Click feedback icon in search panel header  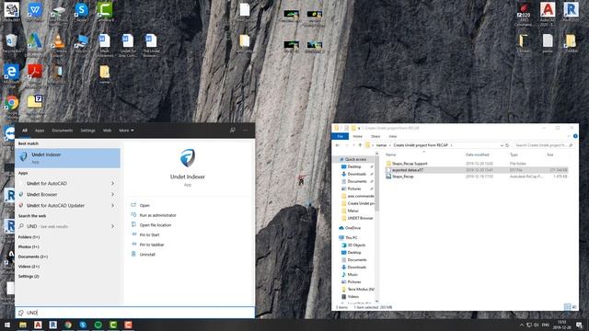click(233, 131)
